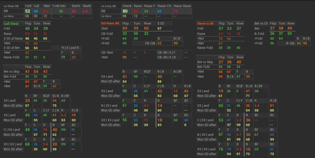
Task: Select the CB-3B | X | F label
Action: [x=166, y=53]
